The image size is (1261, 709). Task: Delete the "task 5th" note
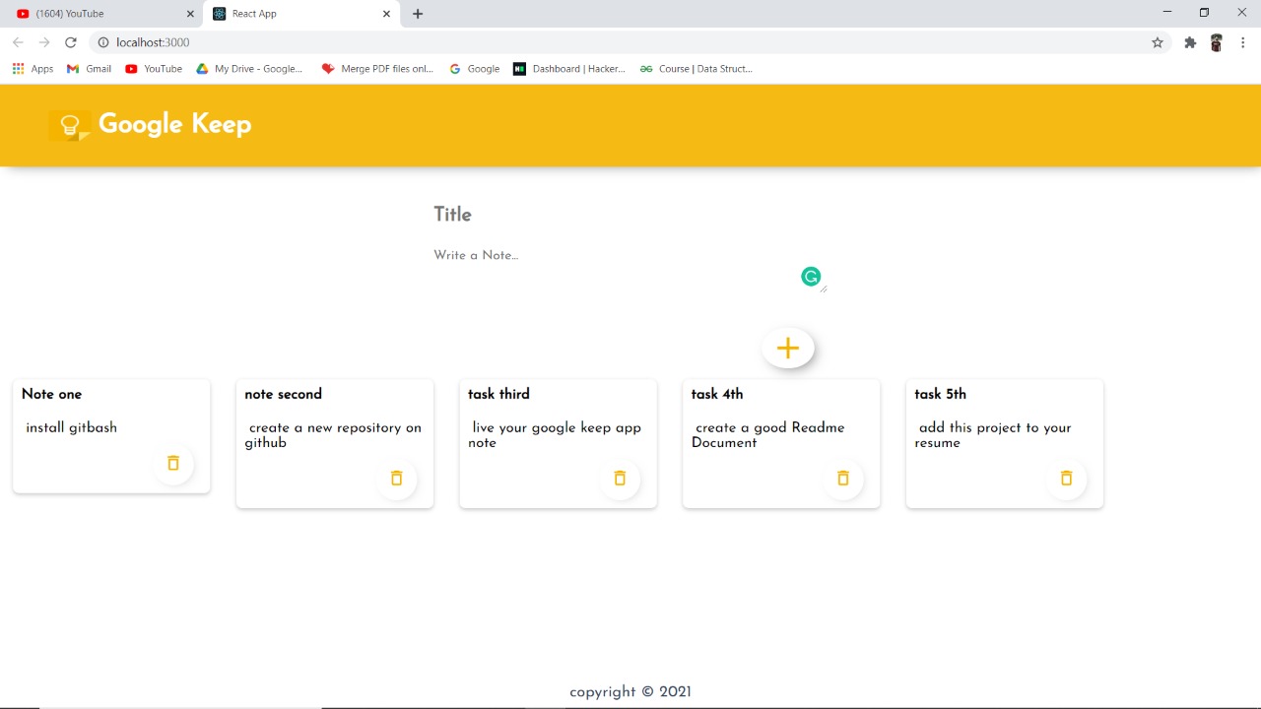(x=1066, y=479)
